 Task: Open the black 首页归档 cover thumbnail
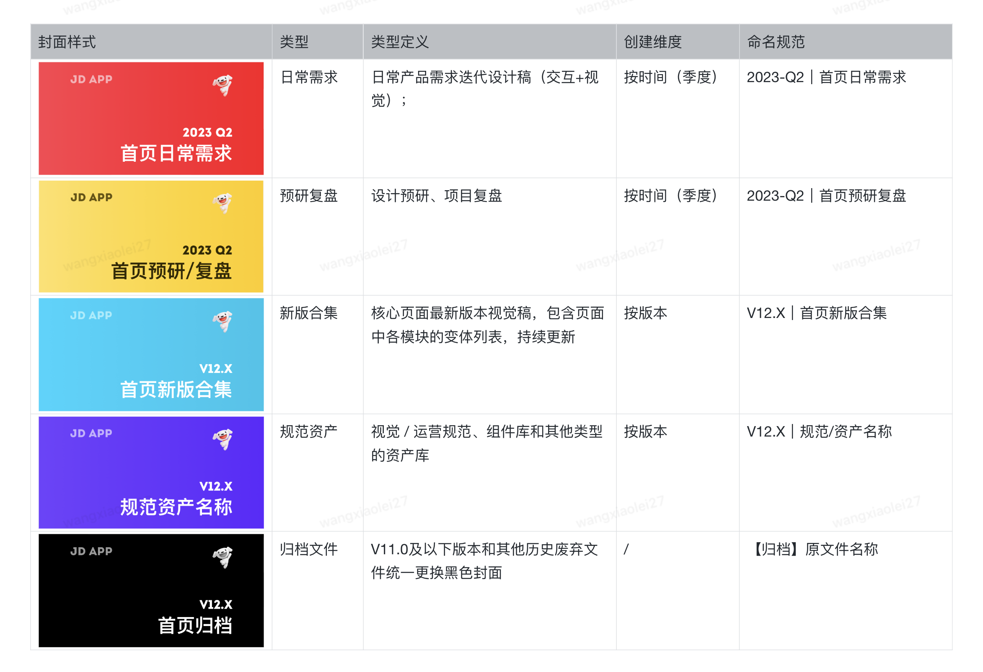[x=151, y=590]
